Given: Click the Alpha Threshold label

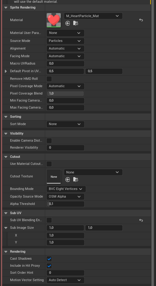Looking at the screenshot, I should point(22,204).
